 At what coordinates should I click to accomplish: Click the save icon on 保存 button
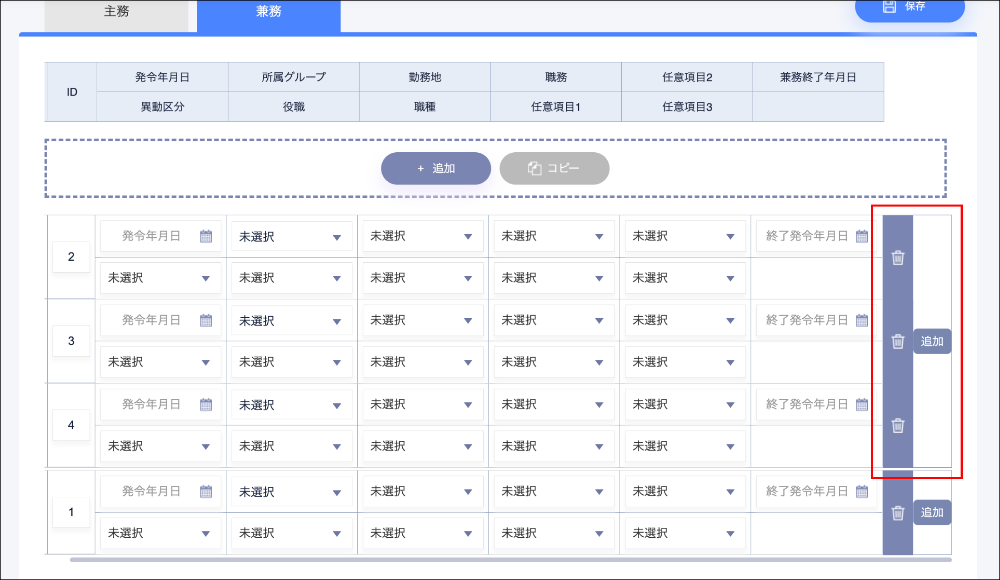click(x=889, y=6)
